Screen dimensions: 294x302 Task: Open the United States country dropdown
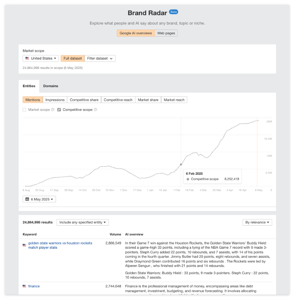coord(40,58)
